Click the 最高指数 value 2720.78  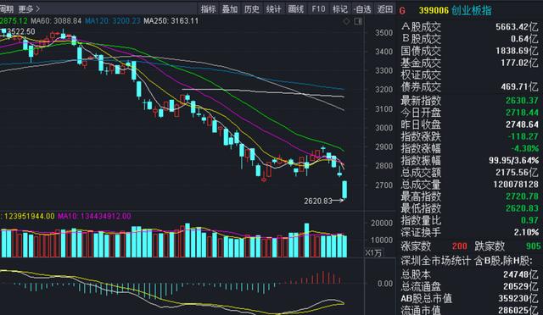click(522, 196)
